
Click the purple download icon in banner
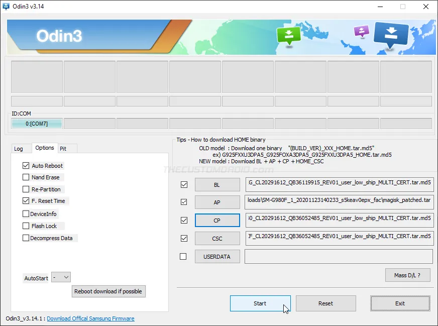(x=361, y=31)
